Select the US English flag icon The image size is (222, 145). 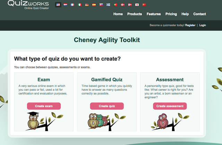click(58, 5)
